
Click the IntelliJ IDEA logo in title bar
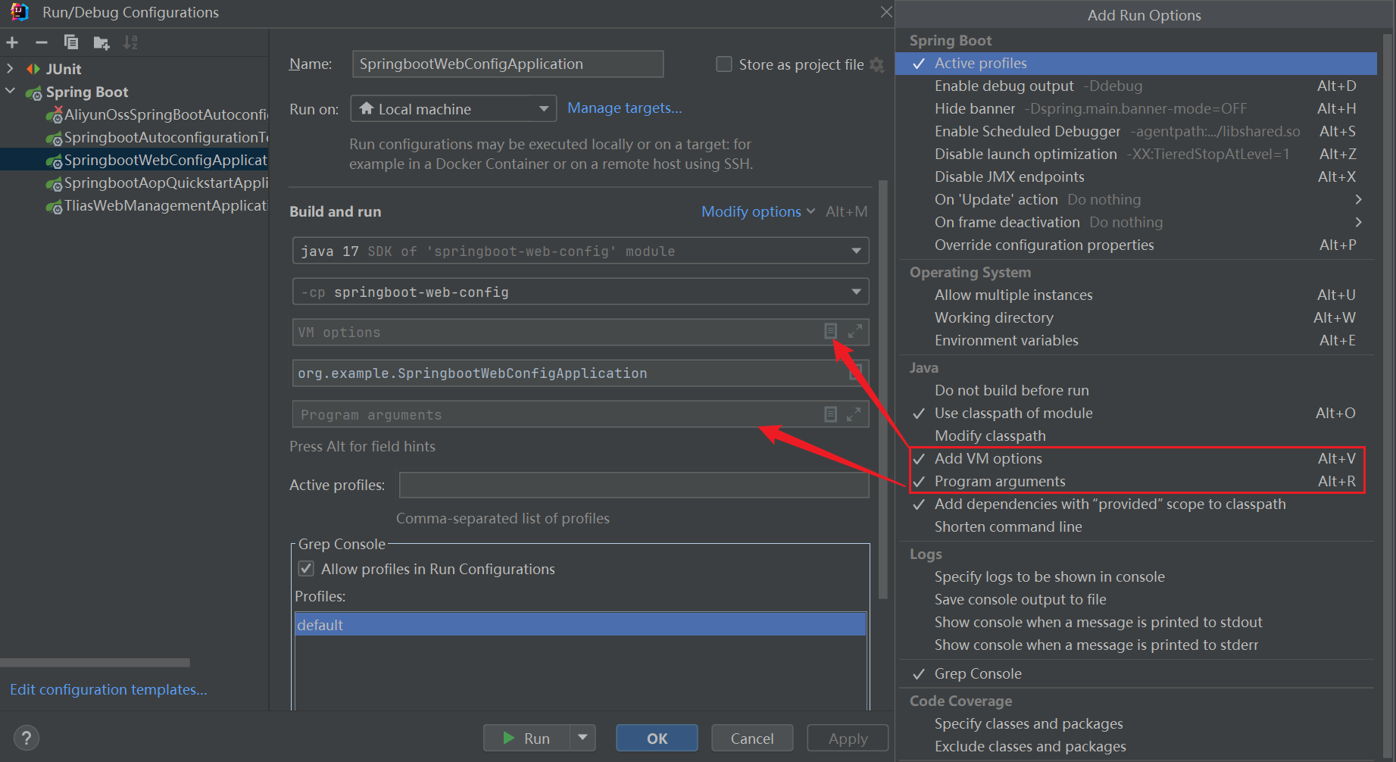[19, 12]
